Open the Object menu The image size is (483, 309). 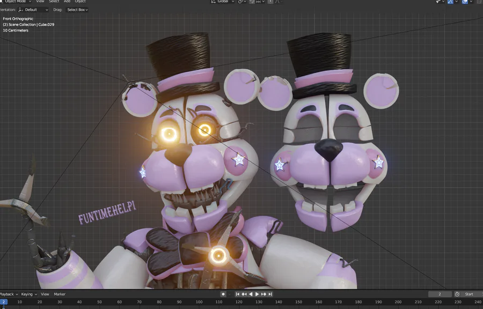tap(80, 2)
